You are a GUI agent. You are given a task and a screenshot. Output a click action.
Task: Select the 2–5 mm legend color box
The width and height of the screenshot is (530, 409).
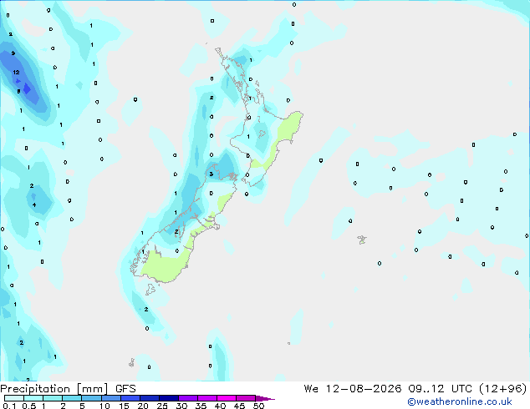(72, 398)
